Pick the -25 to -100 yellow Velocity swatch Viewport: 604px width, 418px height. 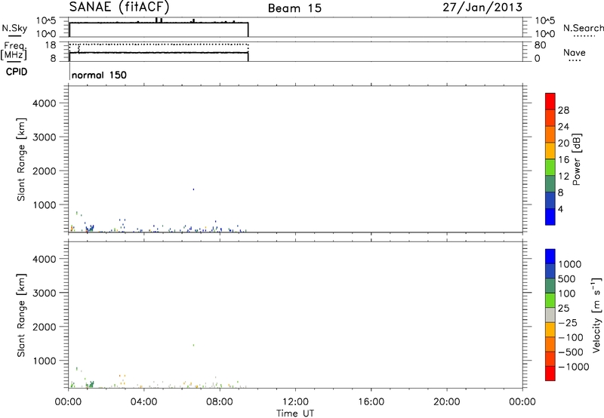[x=550, y=330]
